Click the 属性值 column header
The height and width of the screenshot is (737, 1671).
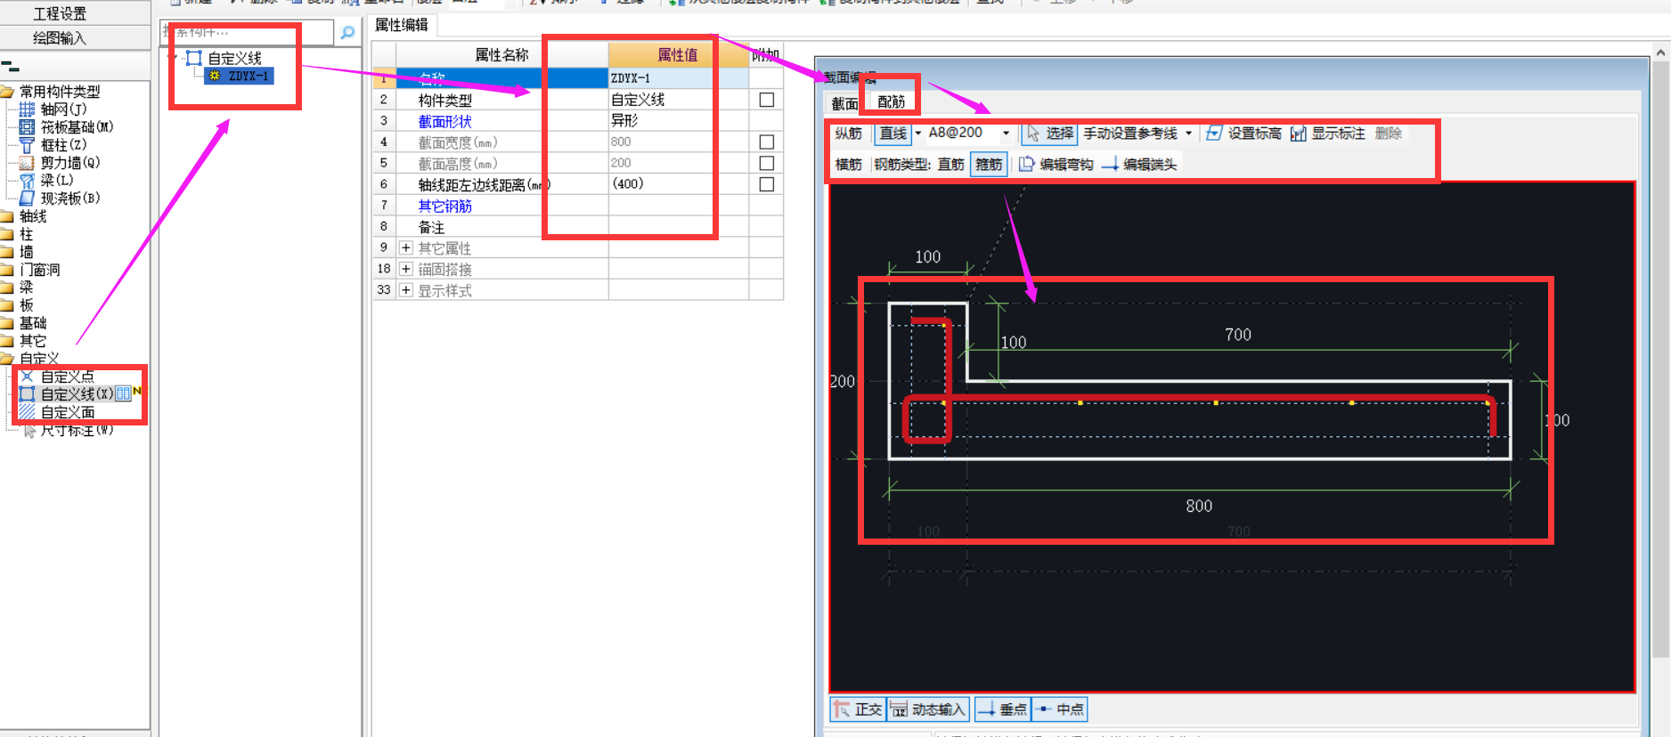click(x=678, y=55)
